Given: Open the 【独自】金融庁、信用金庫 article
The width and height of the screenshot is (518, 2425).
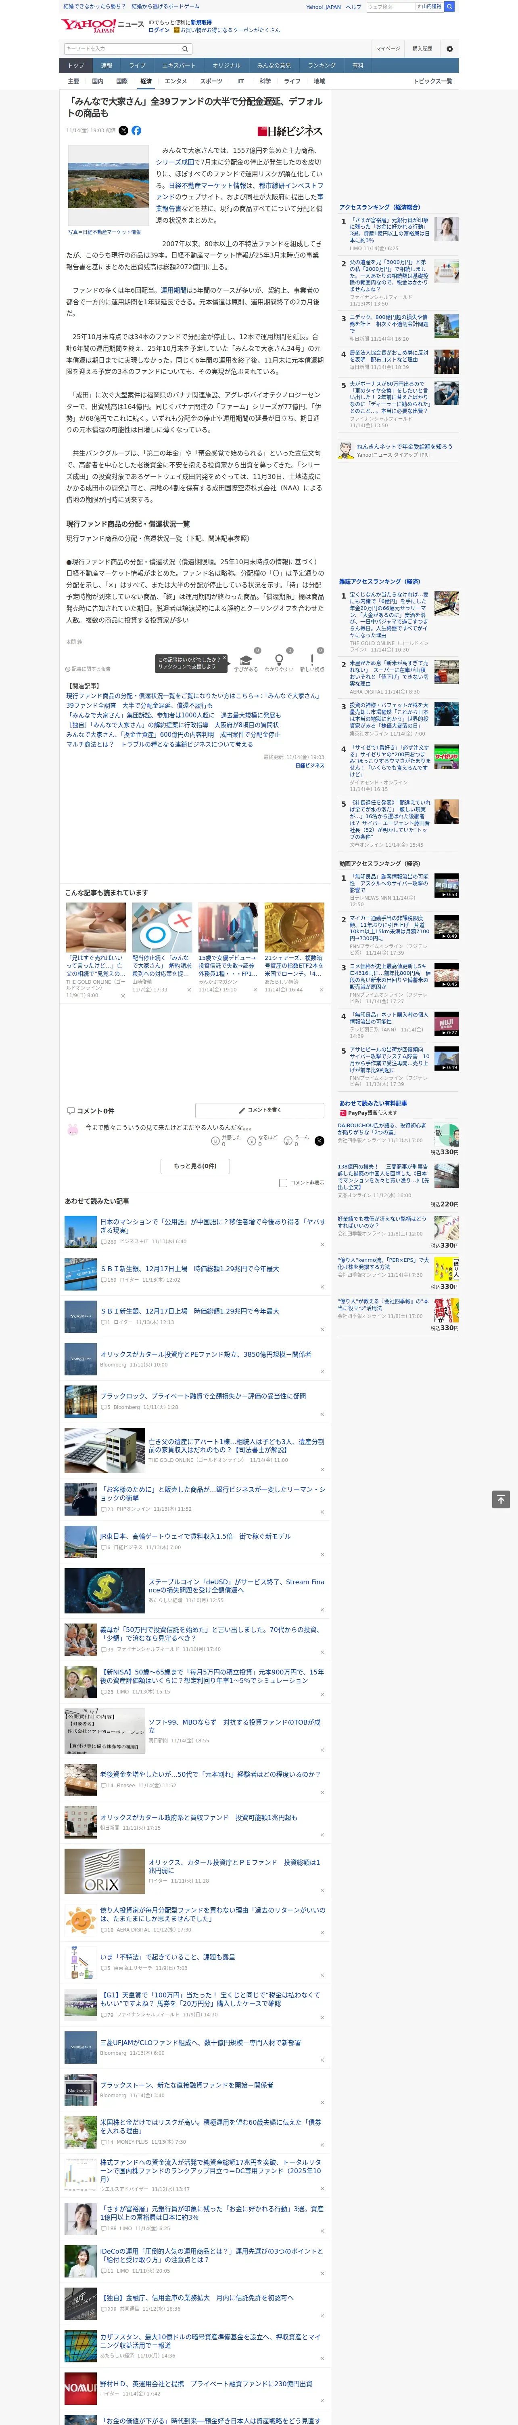Looking at the screenshot, I should tap(196, 2298).
